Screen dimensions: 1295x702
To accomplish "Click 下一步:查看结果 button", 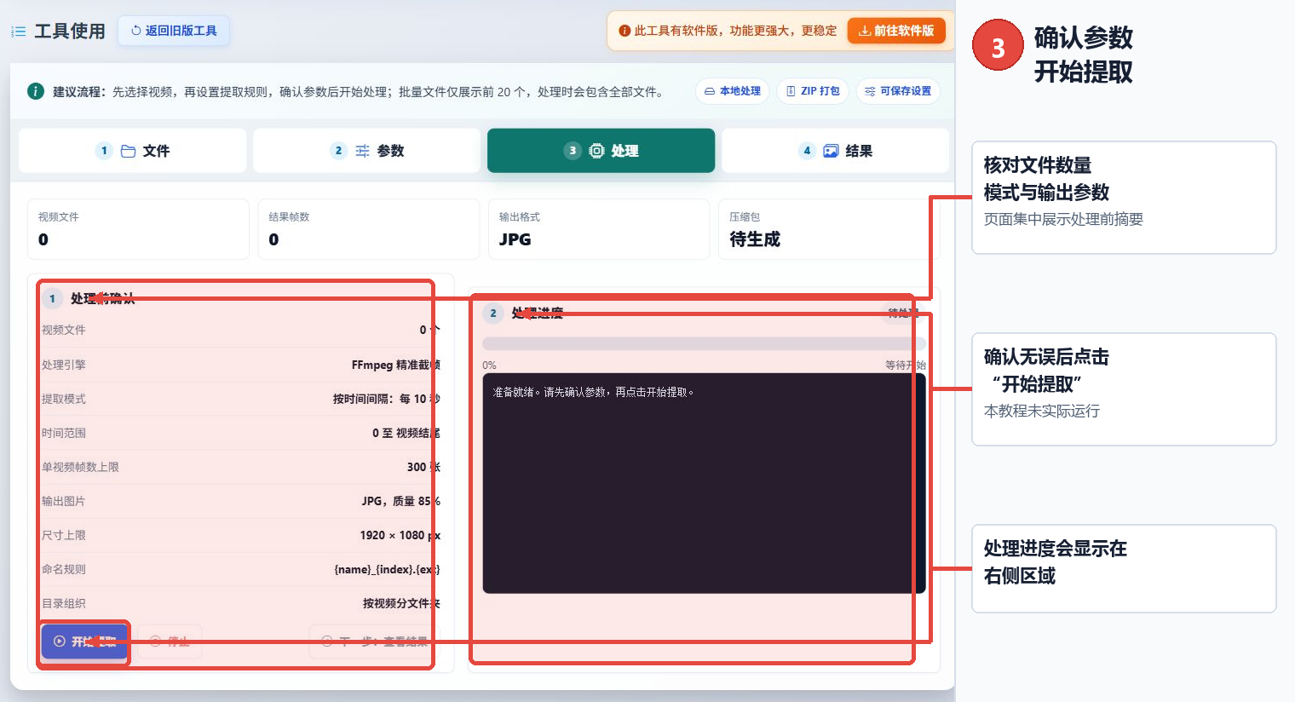I will coord(375,642).
